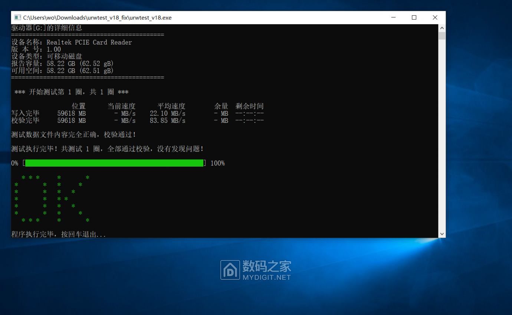
Task: Click the line "设备类型: 可移动磁盘"
Action: (x=47, y=56)
